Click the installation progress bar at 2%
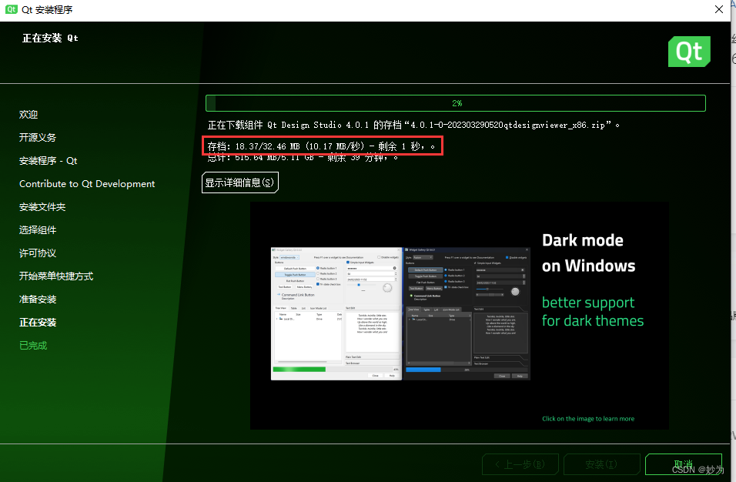Viewport: 736px width, 482px height. tap(455, 103)
